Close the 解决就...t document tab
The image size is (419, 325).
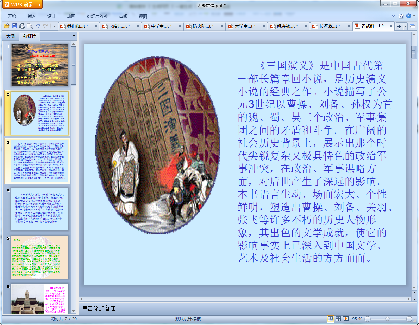tap(306, 26)
